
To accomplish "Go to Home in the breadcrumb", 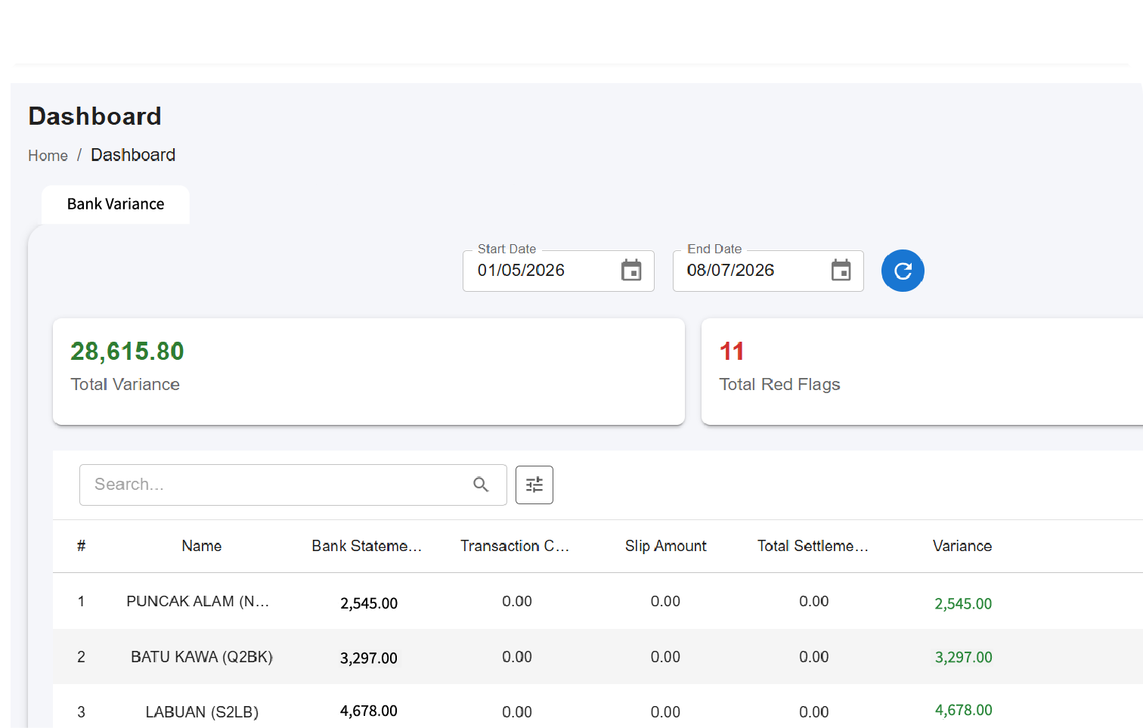I will [48, 156].
